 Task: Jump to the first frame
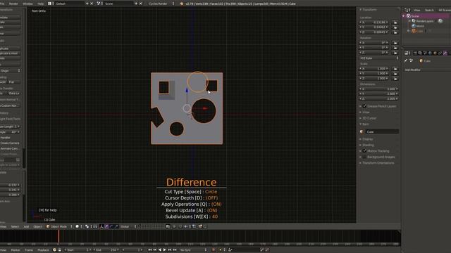click(x=150, y=250)
